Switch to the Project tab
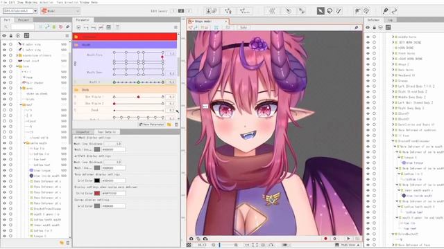 (24, 20)
